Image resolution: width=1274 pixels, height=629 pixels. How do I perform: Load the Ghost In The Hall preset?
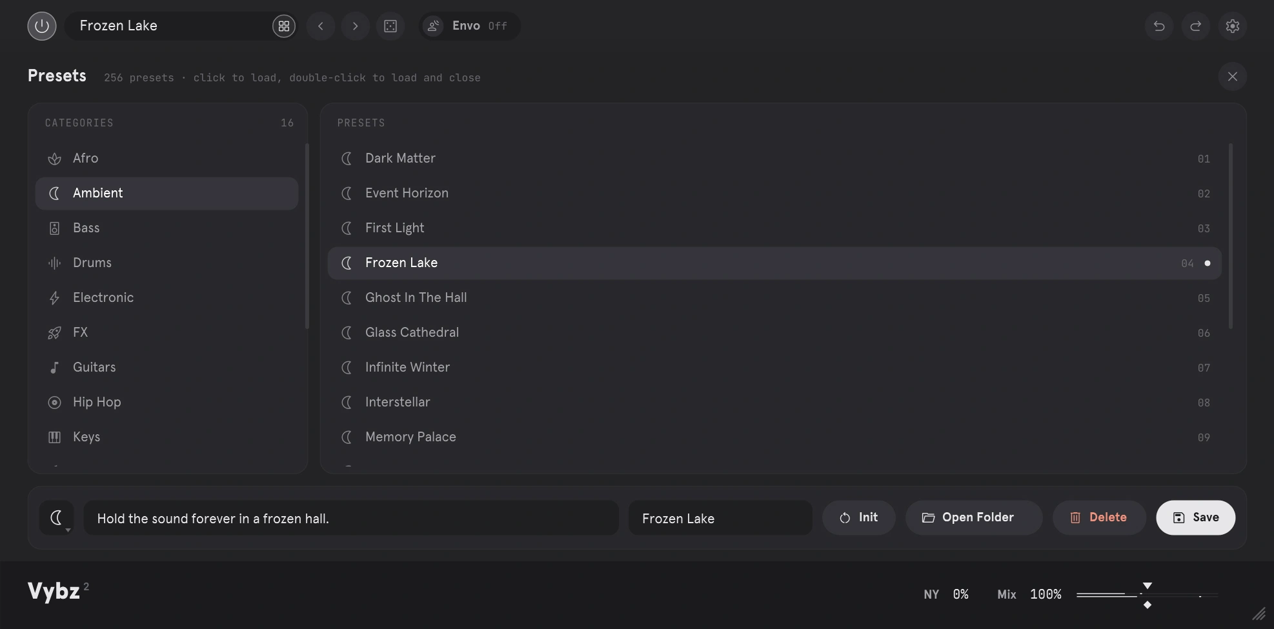(774, 297)
